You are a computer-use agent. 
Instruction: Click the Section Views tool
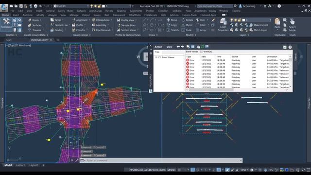tap(127, 30)
